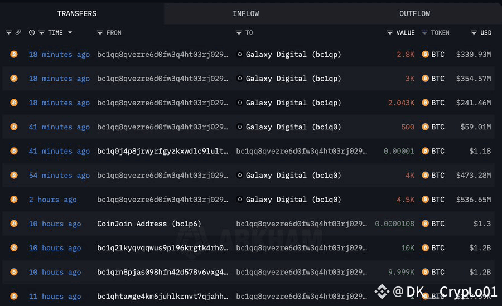Image resolution: width=502 pixels, height=306 pixels.
Task: Click Bitcoin chain icon in the 9.999K row
Action: coord(14,272)
